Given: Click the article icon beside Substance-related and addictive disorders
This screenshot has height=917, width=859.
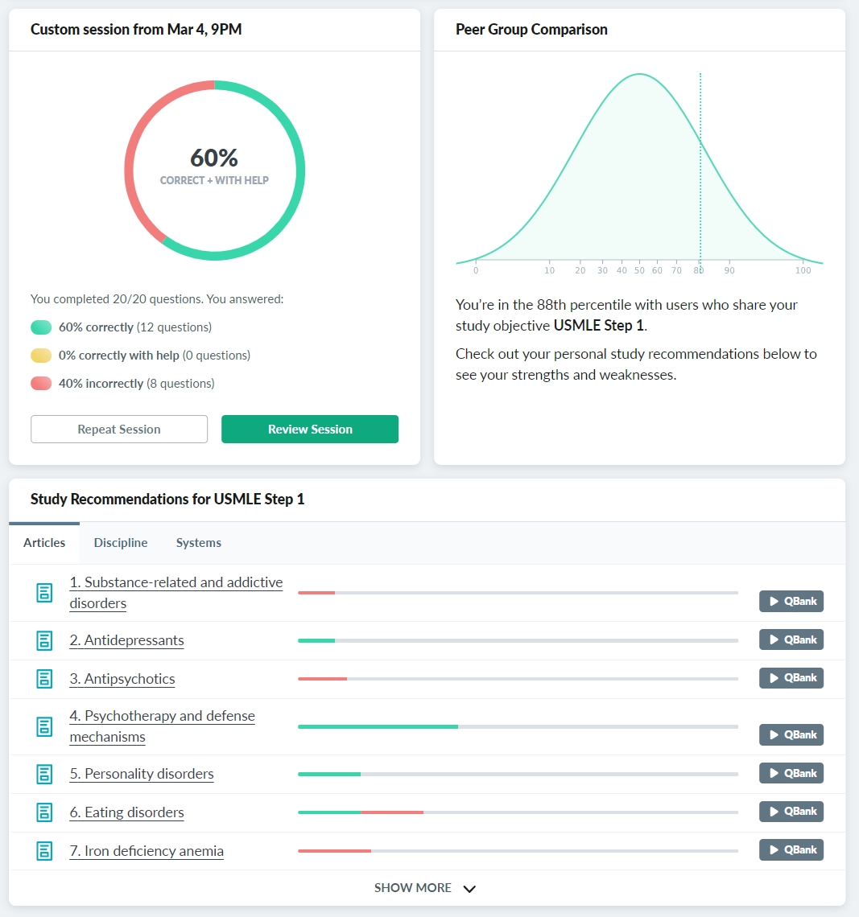Looking at the screenshot, I should pos(44,593).
